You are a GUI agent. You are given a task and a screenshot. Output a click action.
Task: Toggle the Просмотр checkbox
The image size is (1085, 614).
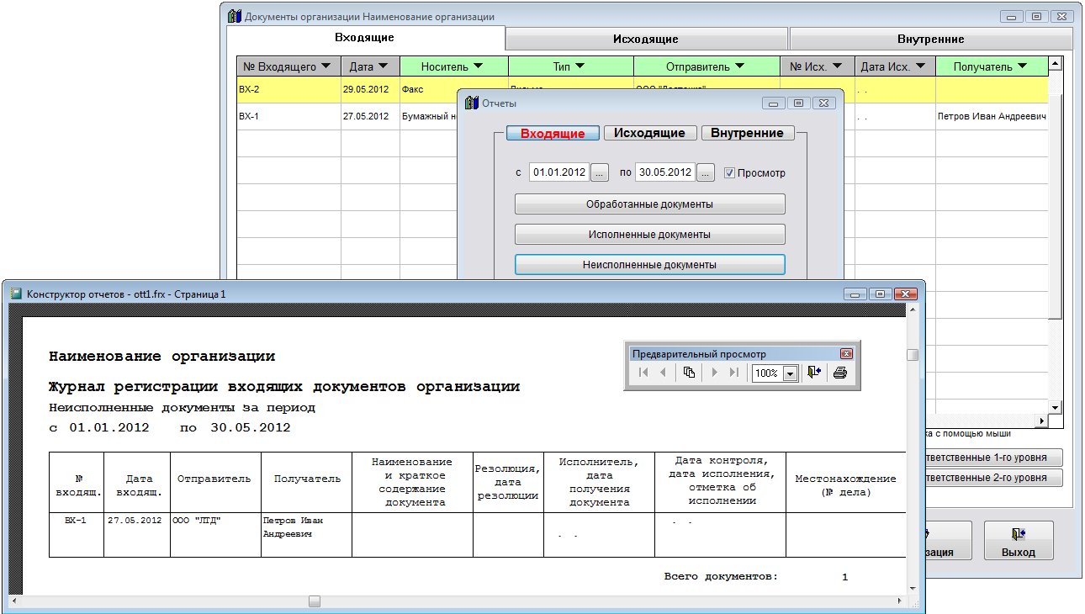729,172
